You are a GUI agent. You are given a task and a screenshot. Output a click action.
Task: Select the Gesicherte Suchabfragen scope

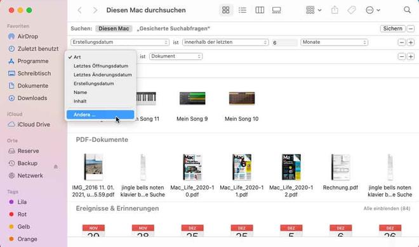[x=173, y=28]
